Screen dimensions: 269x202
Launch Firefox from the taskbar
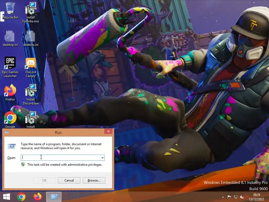[x=37, y=197]
